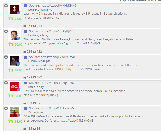Click the keshavyadaviyc profile picture

[14, 35]
